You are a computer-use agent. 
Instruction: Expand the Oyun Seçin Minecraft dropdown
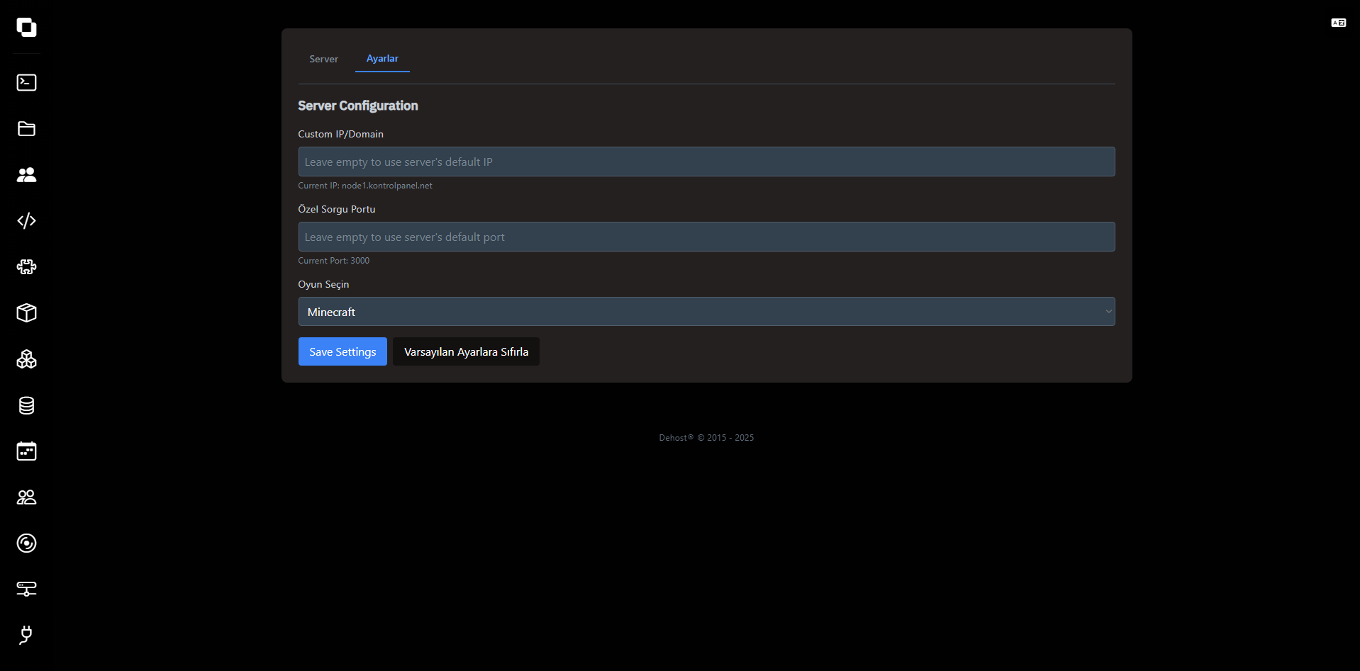coord(706,312)
